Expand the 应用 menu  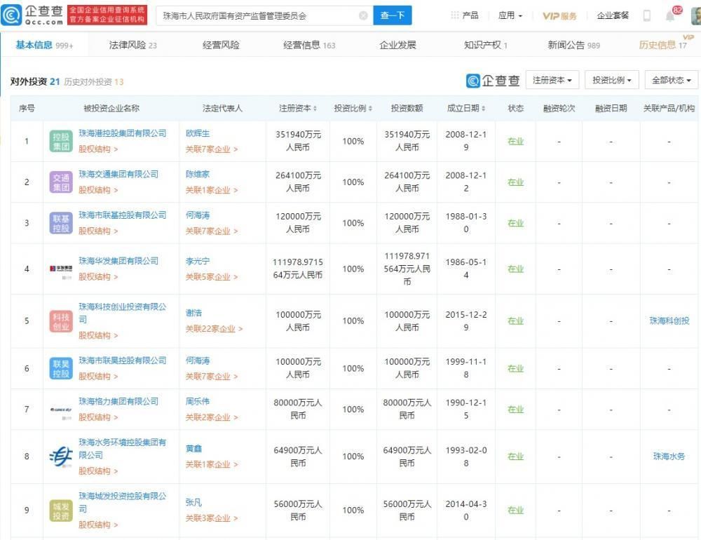tap(510, 15)
